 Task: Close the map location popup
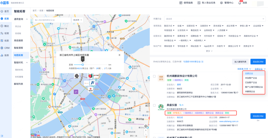click(119, 55)
